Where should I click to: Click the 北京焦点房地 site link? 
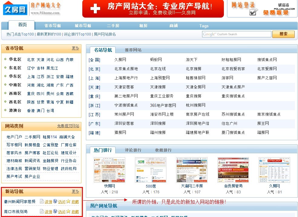pyautogui.click(x=126, y=69)
